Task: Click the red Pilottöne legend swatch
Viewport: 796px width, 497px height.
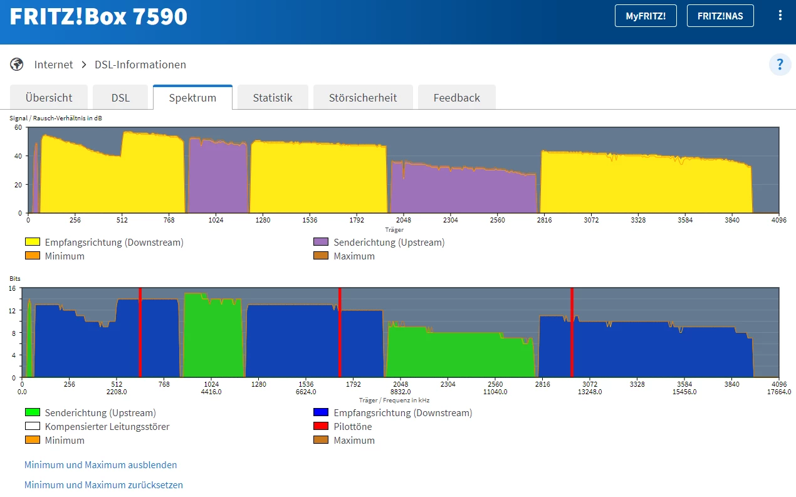Action: [321, 426]
